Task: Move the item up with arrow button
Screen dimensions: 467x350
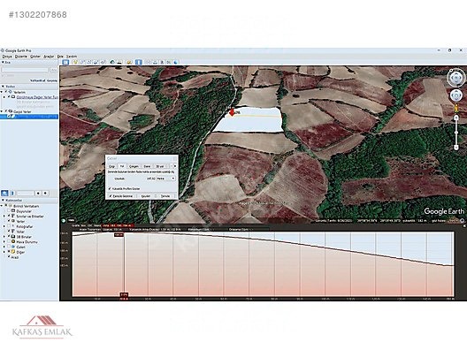Action: coord(38,194)
